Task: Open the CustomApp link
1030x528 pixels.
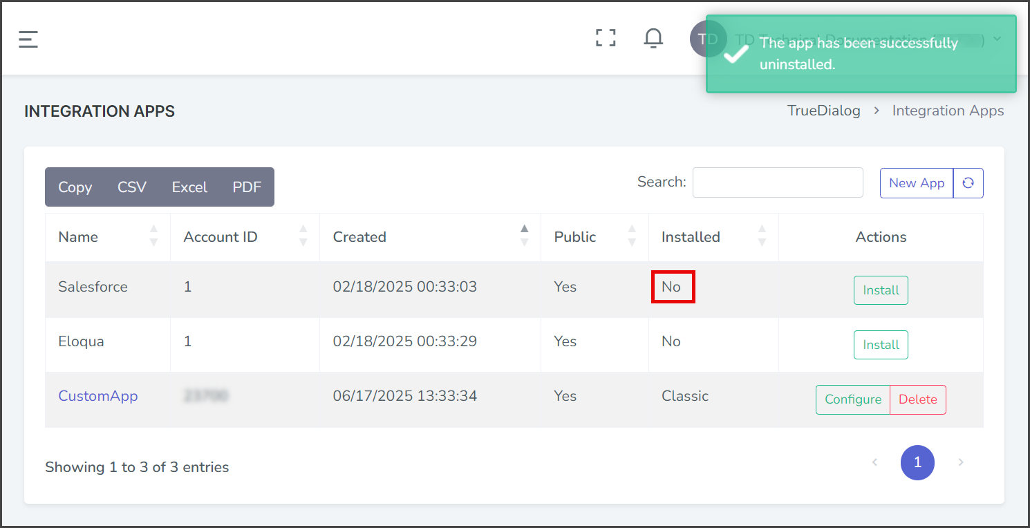Action: (x=98, y=396)
